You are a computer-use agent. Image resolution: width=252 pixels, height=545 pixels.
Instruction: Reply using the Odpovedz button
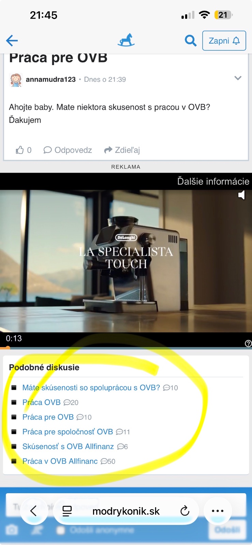pyautogui.click(x=68, y=150)
